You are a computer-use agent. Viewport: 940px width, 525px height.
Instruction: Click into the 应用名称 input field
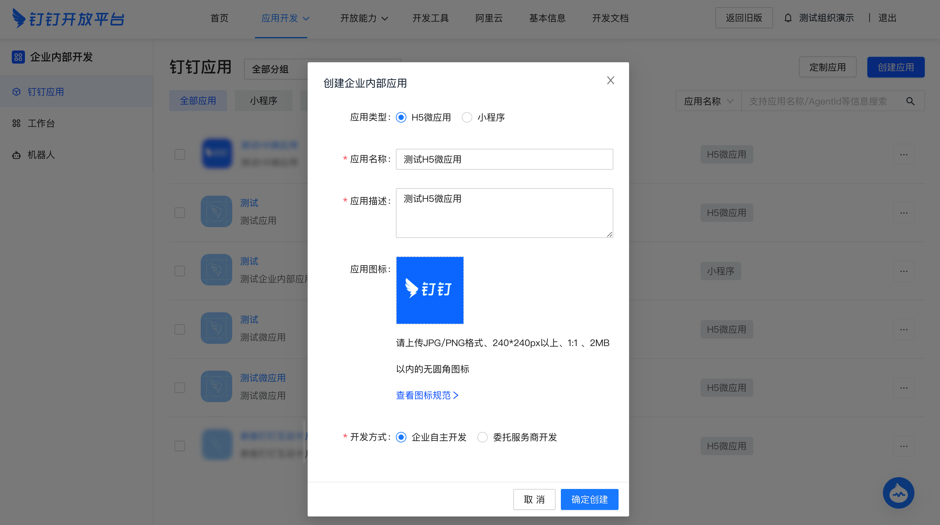pos(504,159)
